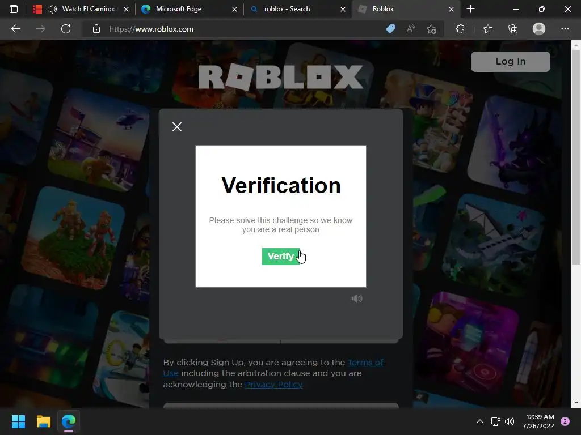581x435 pixels.
Task: Open tab actions menu icon
Action: point(14,9)
